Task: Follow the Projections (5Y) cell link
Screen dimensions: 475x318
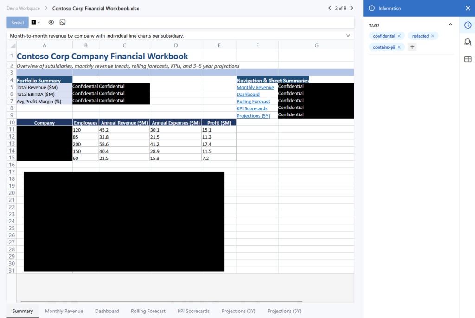Action: click(x=253, y=116)
